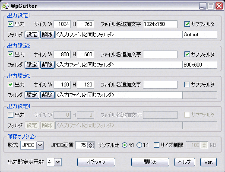Click folder path field in 出力設定1

click(119, 35)
